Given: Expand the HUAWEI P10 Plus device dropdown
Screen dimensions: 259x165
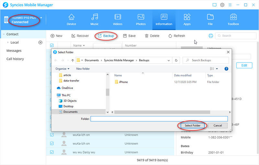Looking at the screenshot, I should [x=41, y=18].
